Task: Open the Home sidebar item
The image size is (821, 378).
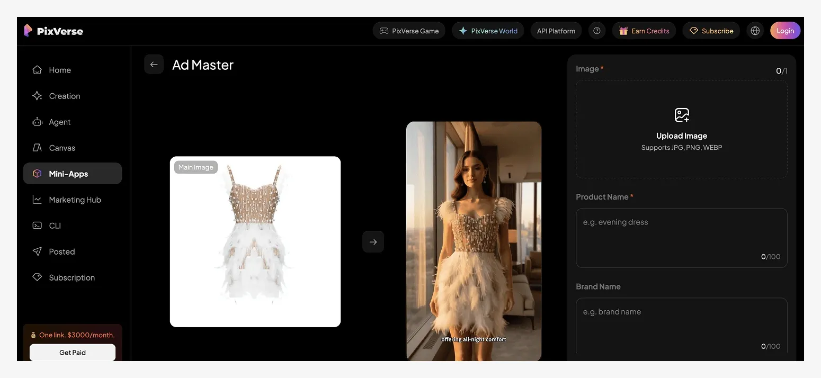Action: pyautogui.click(x=73, y=70)
